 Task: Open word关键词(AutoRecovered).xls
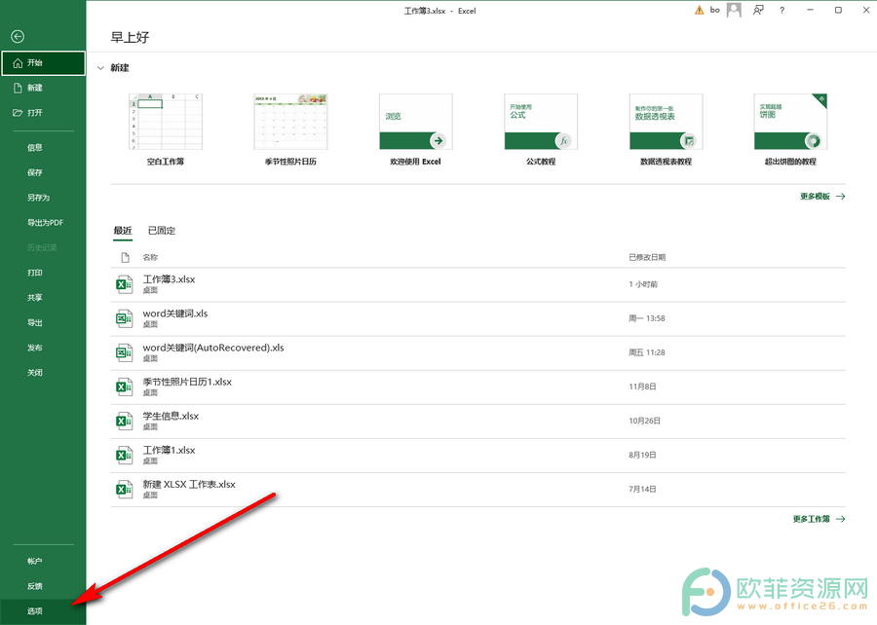click(478, 353)
